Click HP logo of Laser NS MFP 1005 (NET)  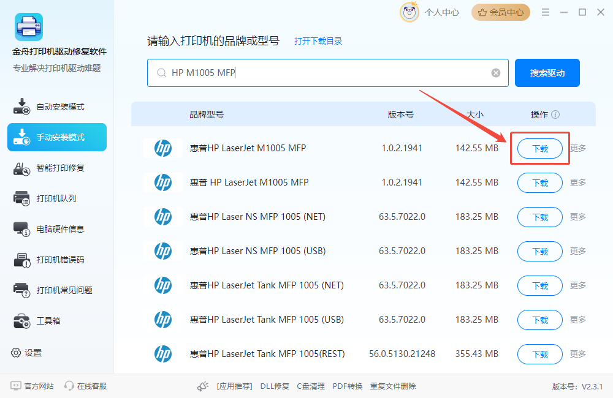(x=163, y=217)
